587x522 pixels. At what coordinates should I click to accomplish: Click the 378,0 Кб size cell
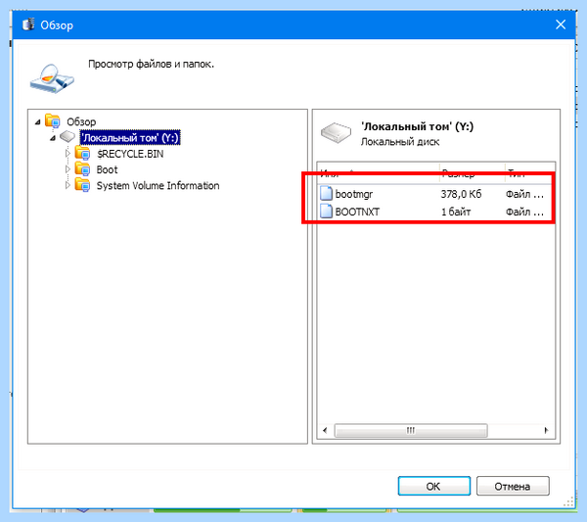click(461, 194)
